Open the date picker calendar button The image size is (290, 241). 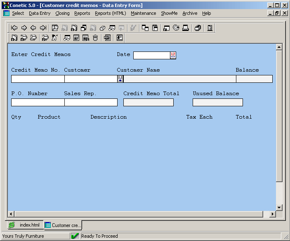pyautogui.click(x=173, y=55)
